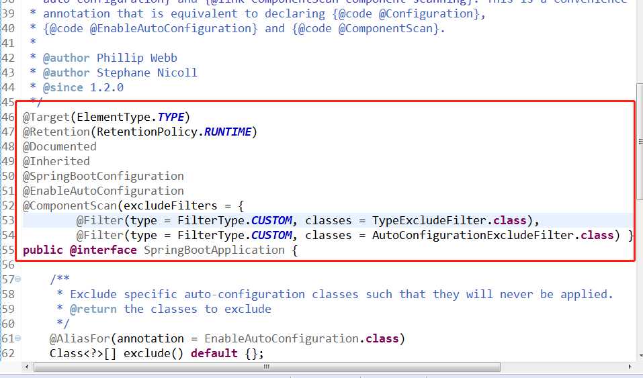The image size is (643, 378).
Task: Click the @return tag on line 59
Action: point(93,309)
